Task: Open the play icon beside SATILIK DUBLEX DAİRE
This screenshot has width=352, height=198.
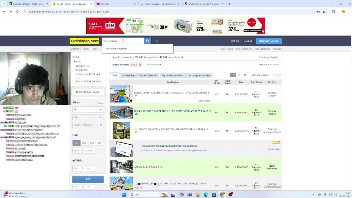Action: [x=161, y=167]
